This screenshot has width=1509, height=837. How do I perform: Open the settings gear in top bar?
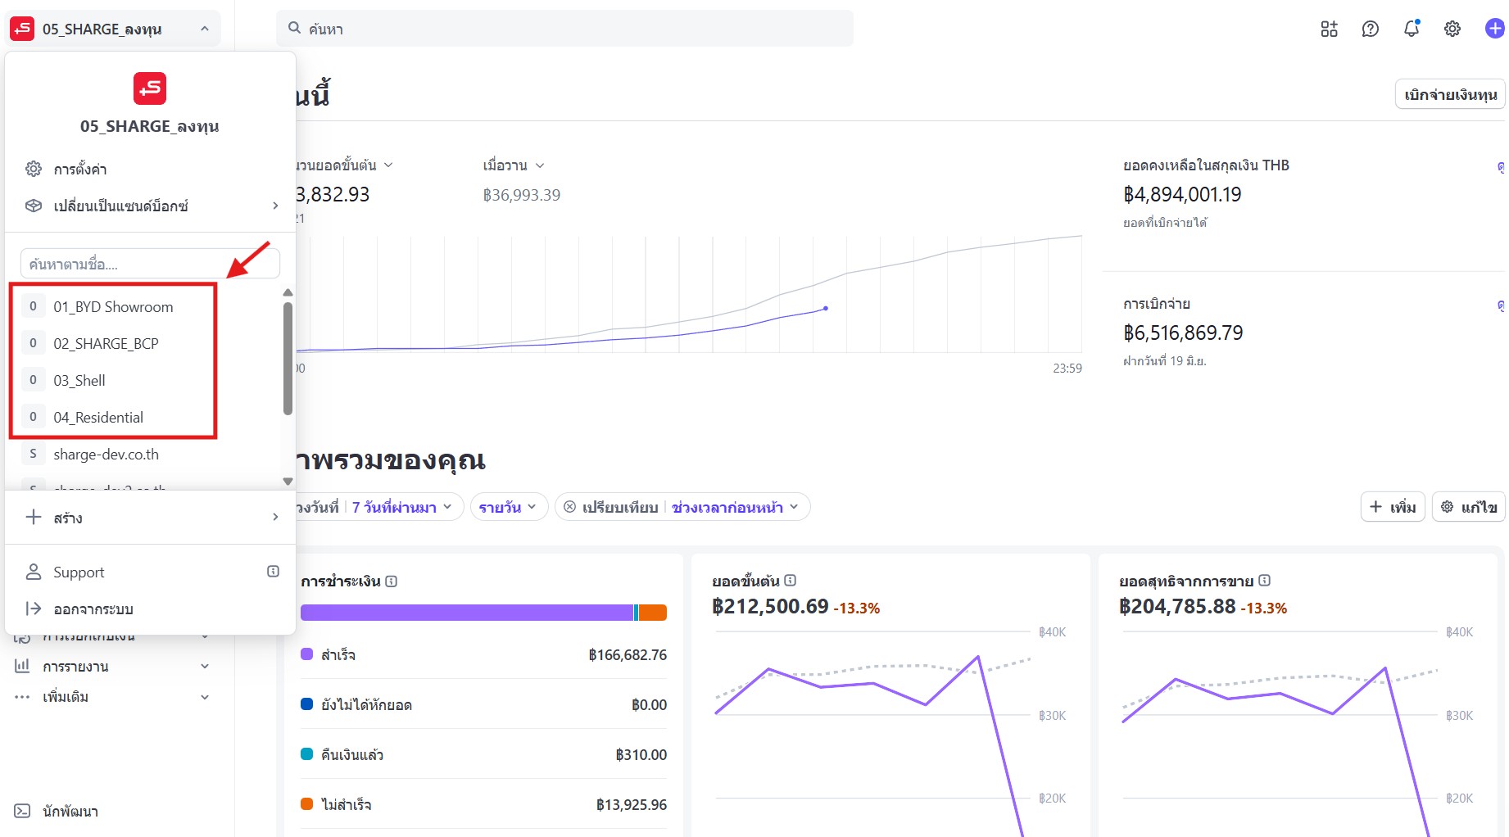1452,29
